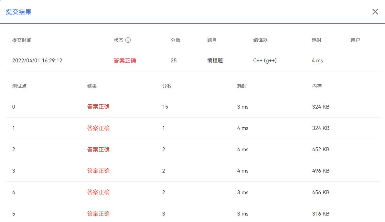Click 456 KB memory value
Viewport: 385px width, 222px height.
pos(321,193)
